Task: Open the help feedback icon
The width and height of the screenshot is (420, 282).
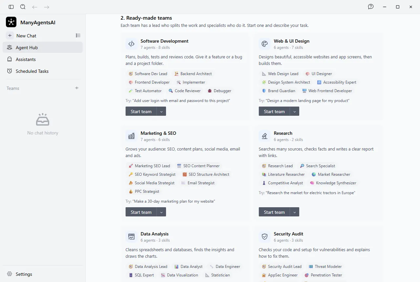Action: click(x=371, y=7)
